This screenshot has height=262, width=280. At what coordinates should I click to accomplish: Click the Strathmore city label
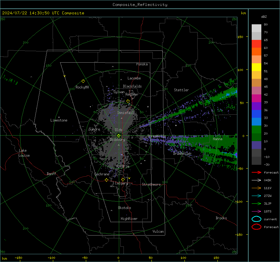pyautogui.click(x=151, y=184)
